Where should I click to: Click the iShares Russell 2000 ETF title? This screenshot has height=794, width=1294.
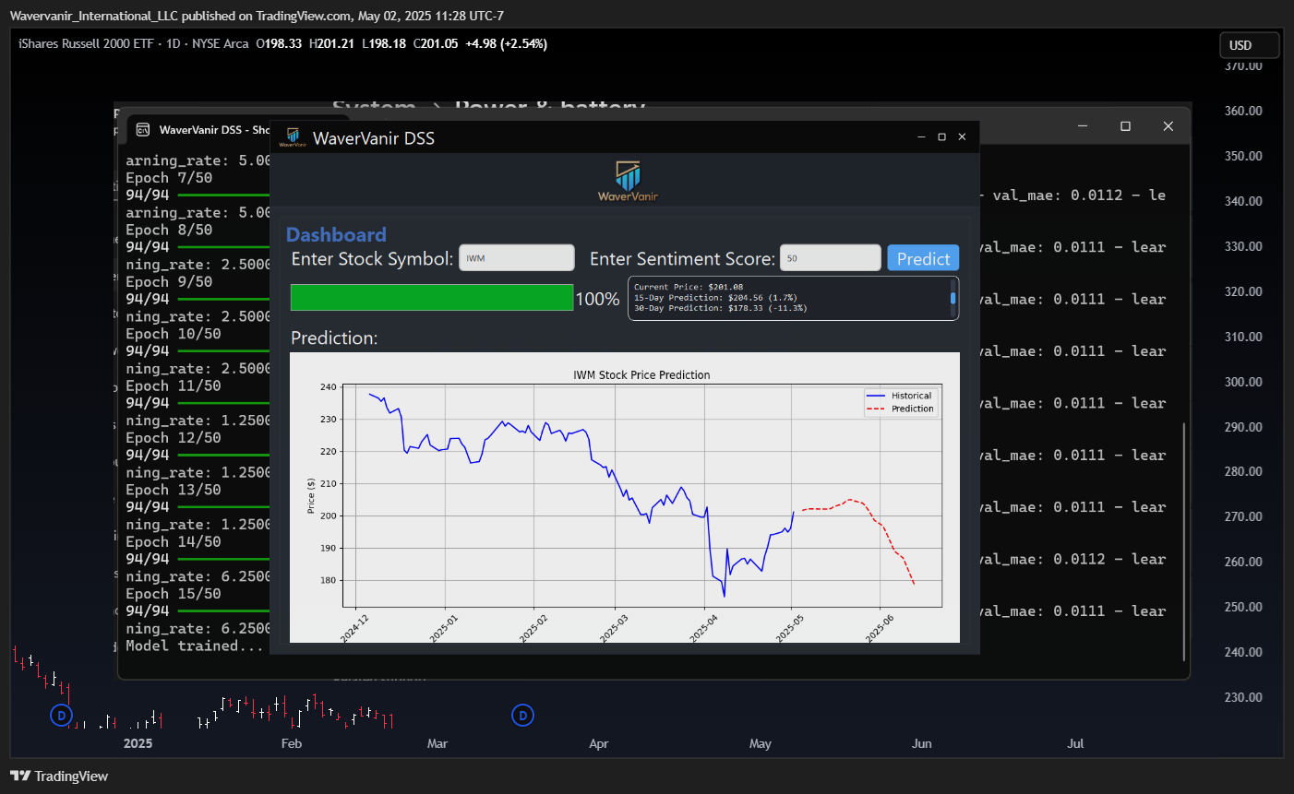(x=86, y=43)
